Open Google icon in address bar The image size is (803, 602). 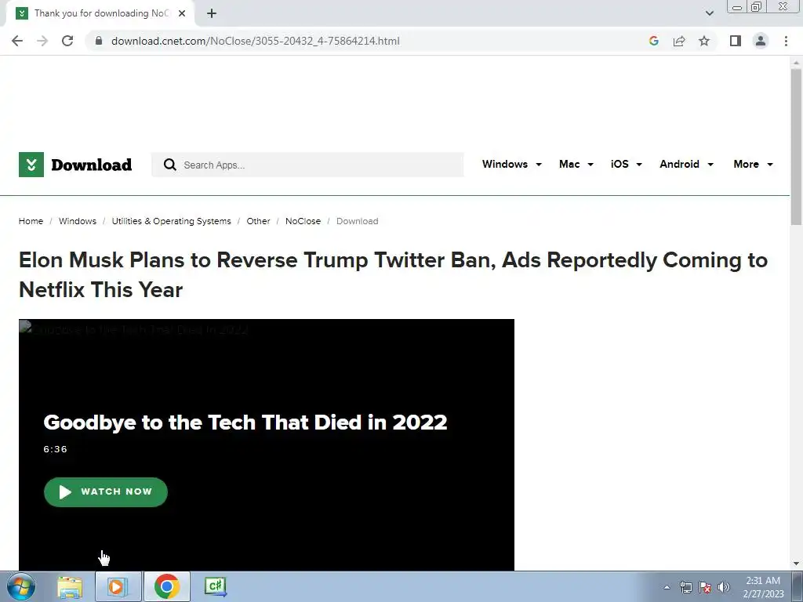653,41
